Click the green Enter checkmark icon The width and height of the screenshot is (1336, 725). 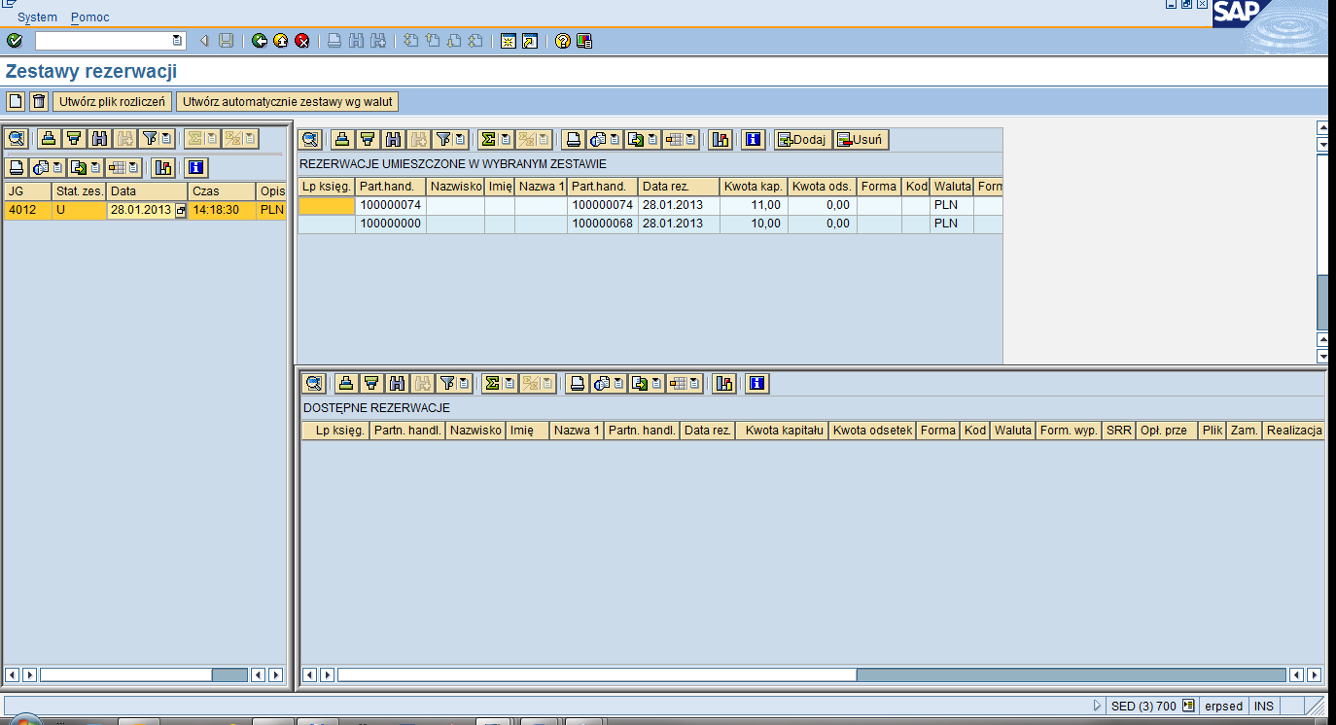pyautogui.click(x=14, y=41)
